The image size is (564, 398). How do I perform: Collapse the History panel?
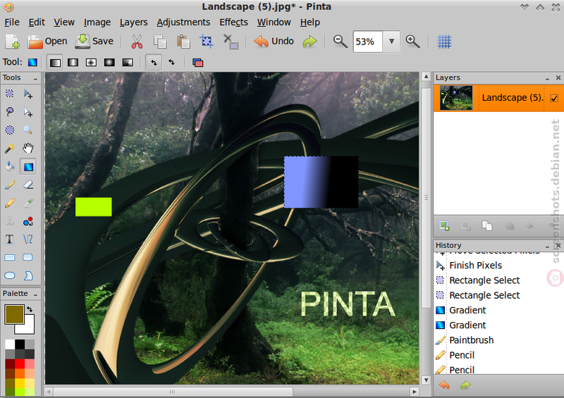(548, 246)
